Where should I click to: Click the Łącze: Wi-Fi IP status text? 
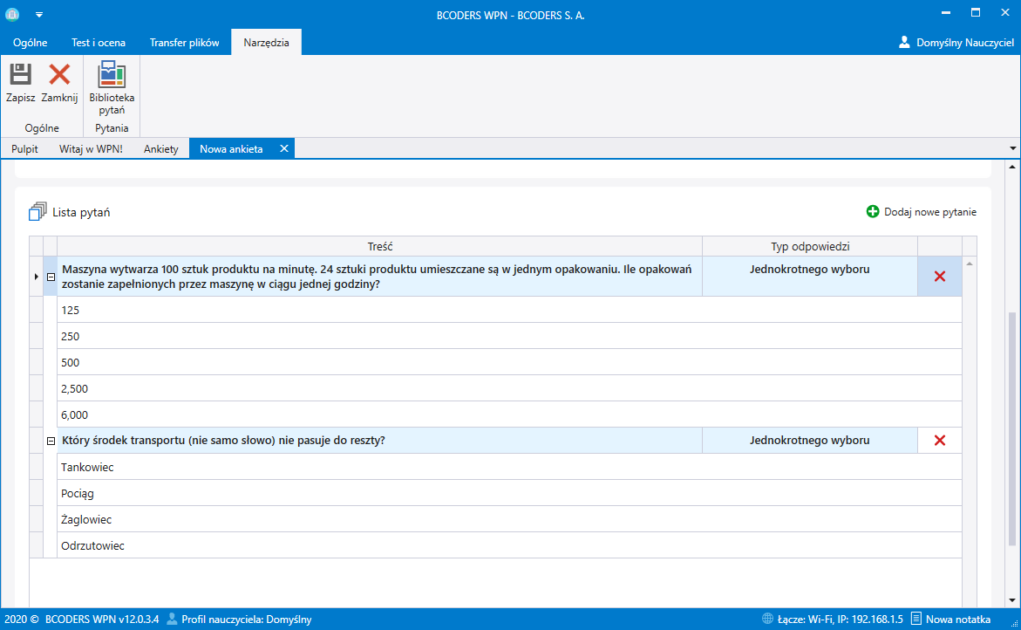click(x=840, y=619)
